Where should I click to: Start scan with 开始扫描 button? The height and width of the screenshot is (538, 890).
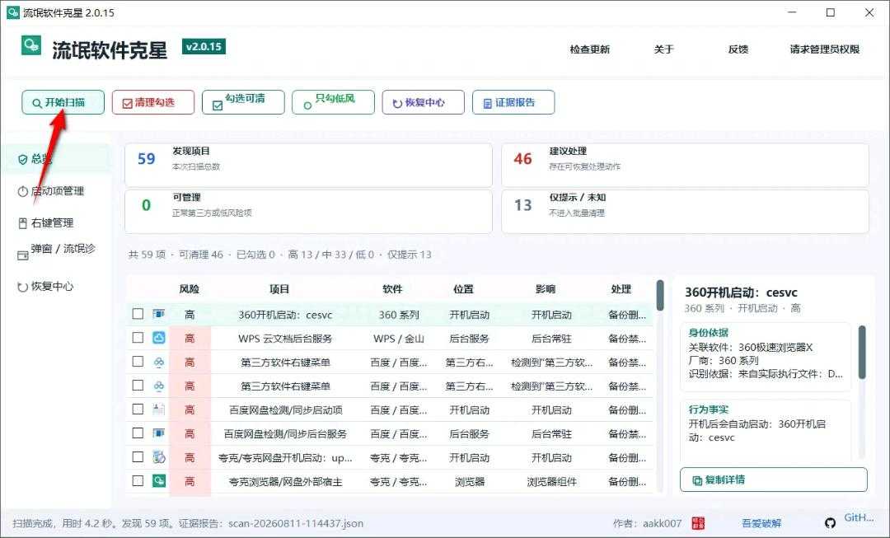pos(63,103)
